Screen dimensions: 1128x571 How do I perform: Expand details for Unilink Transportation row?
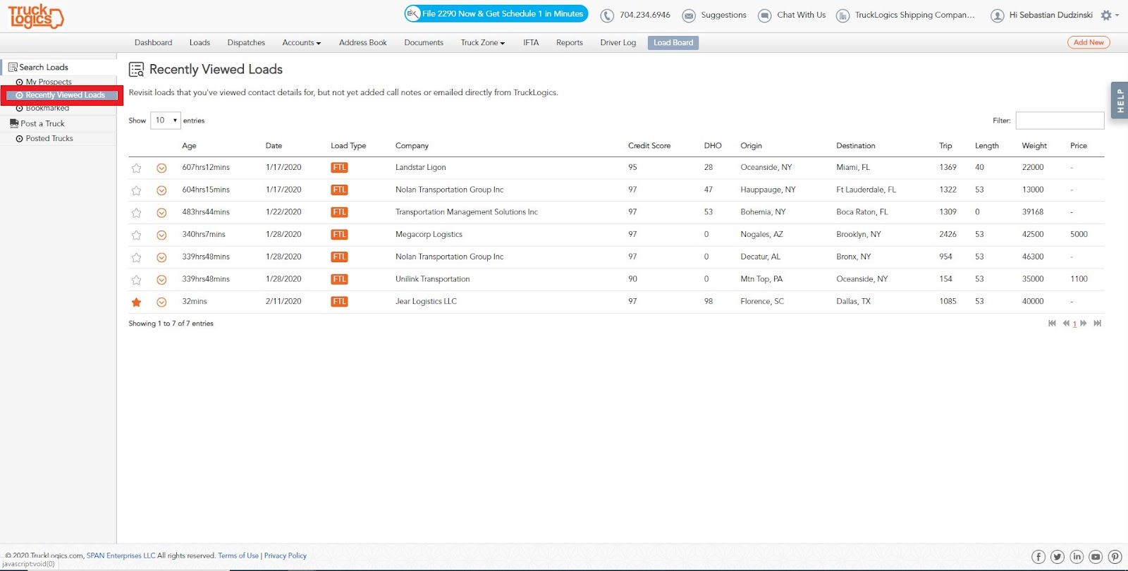[161, 280]
